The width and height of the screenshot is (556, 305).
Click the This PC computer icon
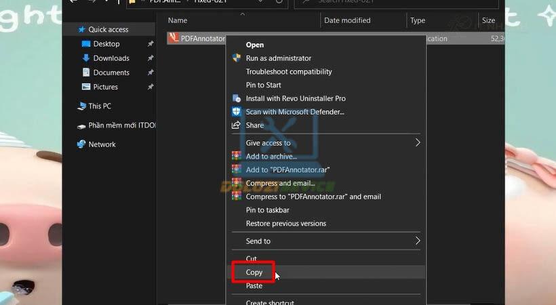pyautogui.click(x=81, y=106)
